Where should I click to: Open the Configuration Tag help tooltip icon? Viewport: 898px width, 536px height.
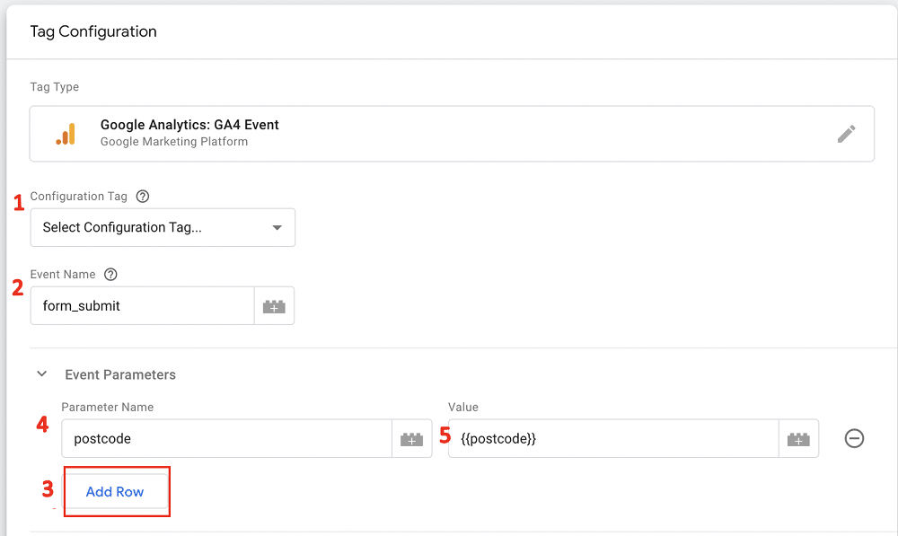point(142,196)
